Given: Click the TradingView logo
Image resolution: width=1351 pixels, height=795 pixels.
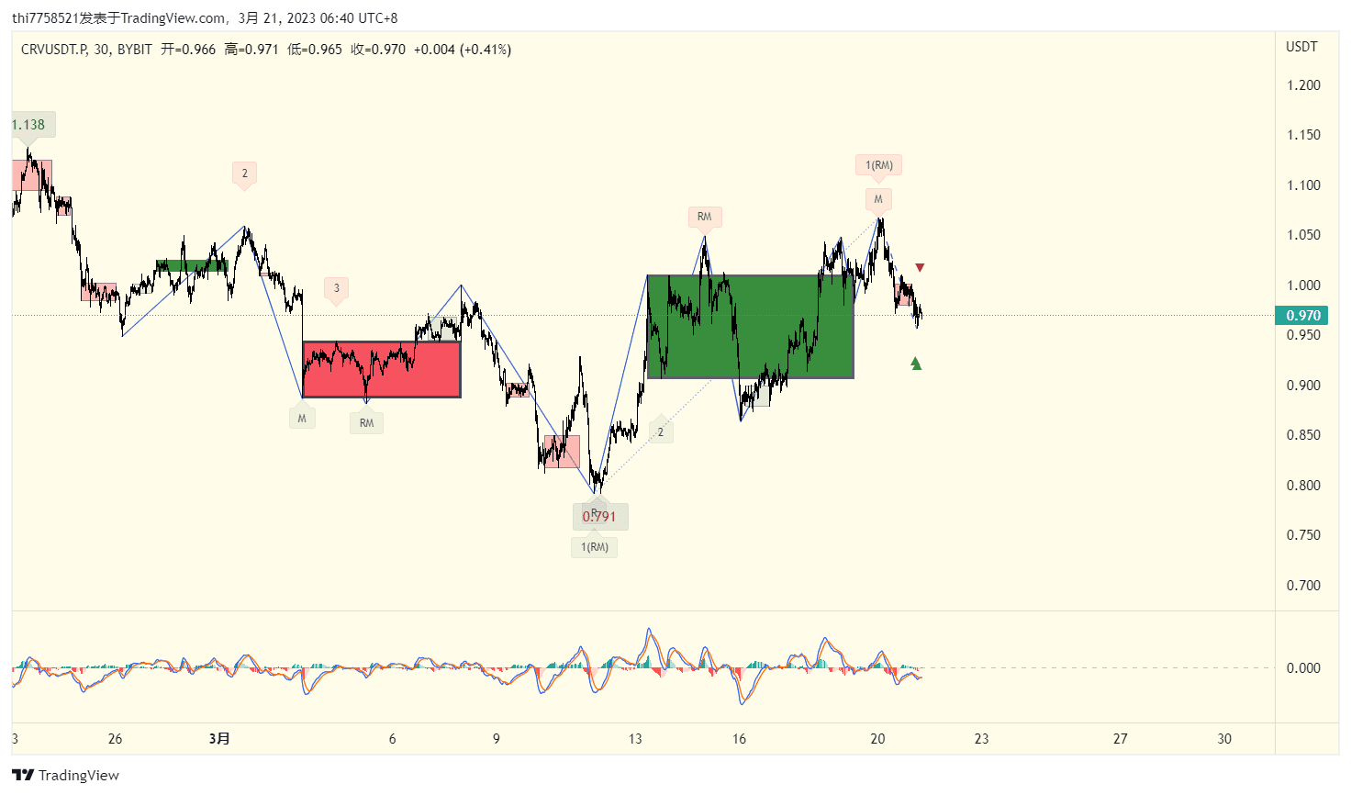Looking at the screenshot, I should click(66, 775).
